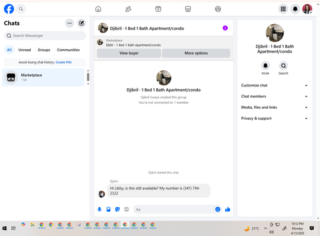This screenshot has height=236, width=320.
Task: Record a voice clip with microphone icon
Action: (x=99, y=209)
